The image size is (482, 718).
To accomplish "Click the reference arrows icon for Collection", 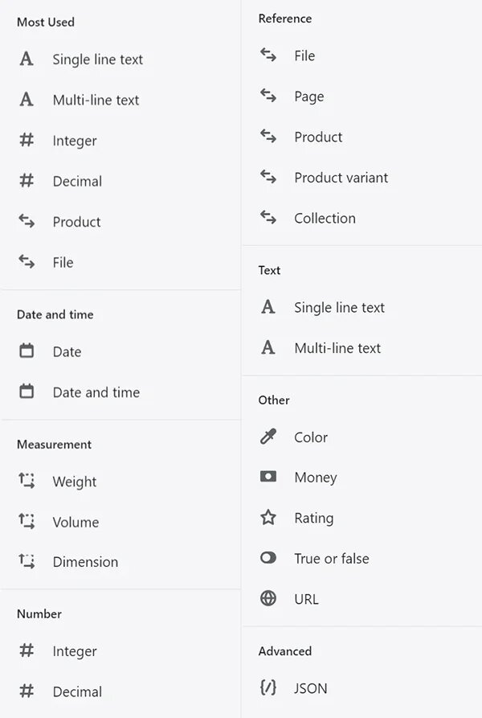I will pos(268,217).
